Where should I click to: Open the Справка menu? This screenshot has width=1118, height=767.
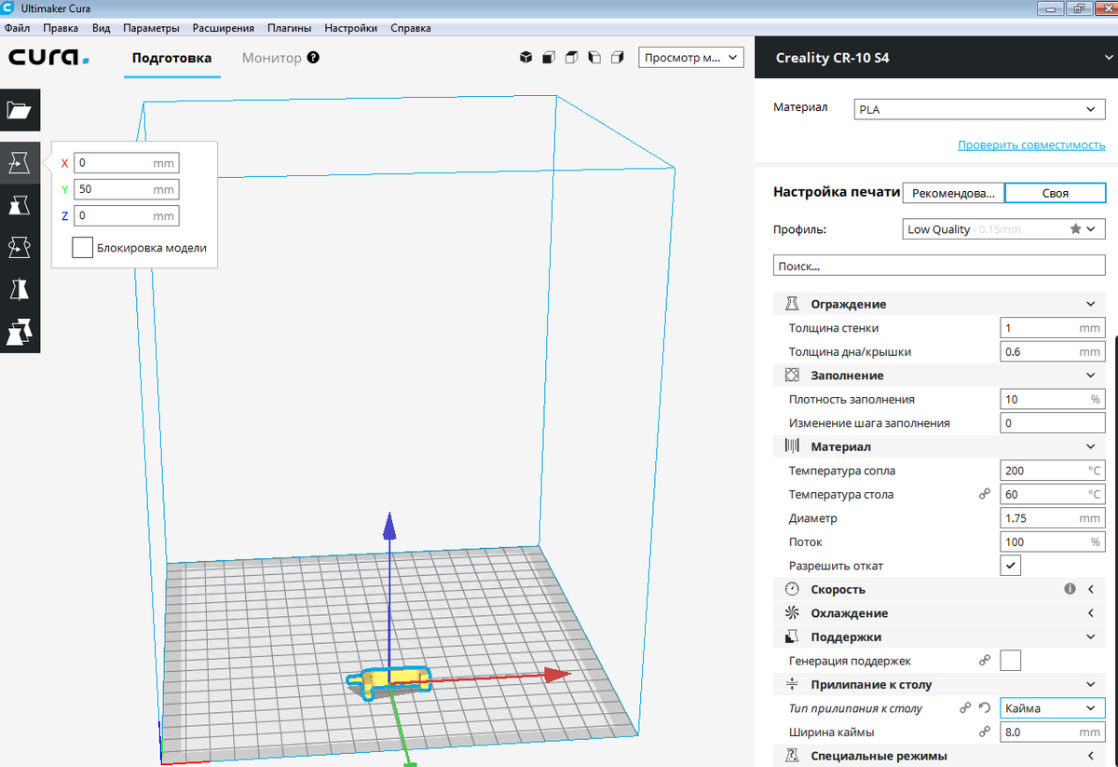tap(411, 28)
